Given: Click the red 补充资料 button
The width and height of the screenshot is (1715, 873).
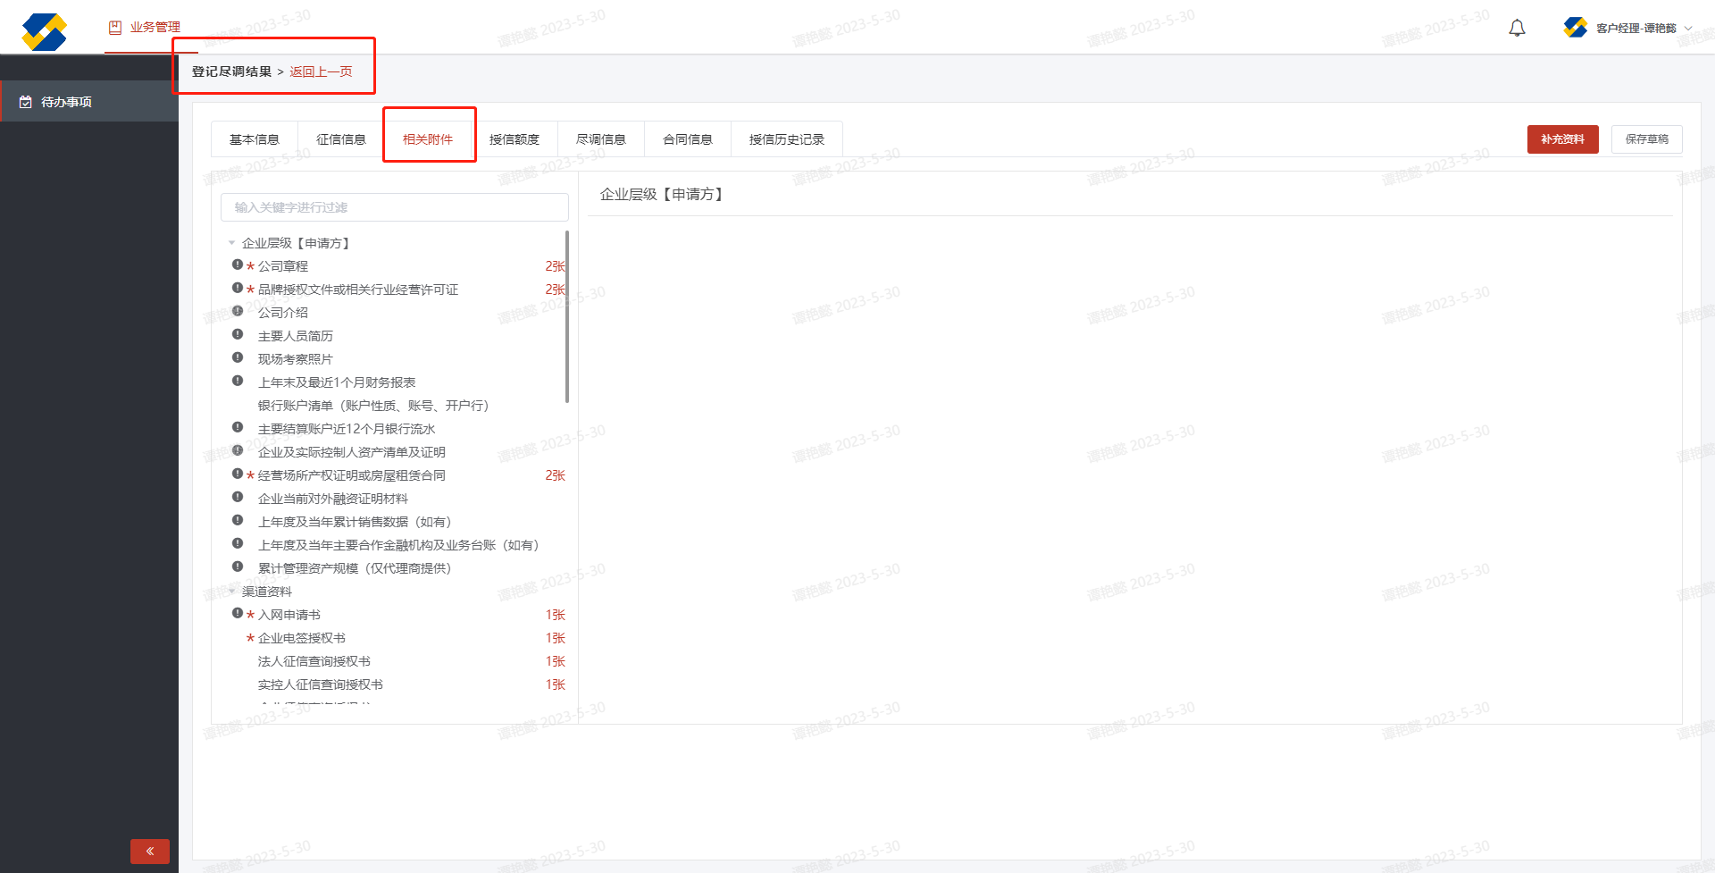Looking at the screenshot, I should [x=1562, y=139].
